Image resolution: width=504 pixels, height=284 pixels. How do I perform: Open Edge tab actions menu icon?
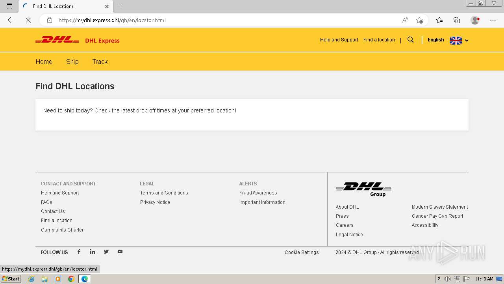coord(9,6)
